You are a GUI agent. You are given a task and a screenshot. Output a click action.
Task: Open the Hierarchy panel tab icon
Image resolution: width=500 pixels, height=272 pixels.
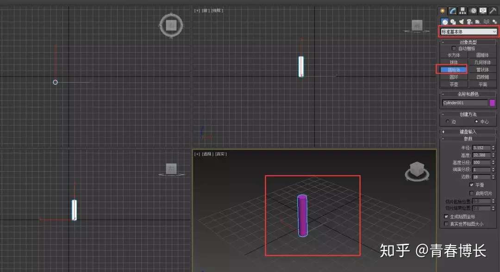462,11
